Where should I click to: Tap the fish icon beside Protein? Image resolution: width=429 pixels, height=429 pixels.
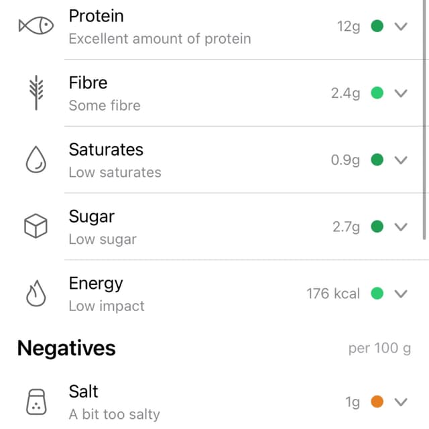(36, 25)
